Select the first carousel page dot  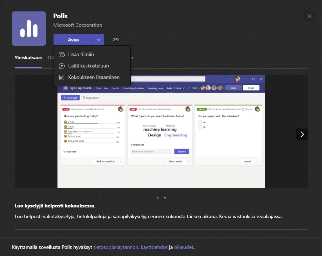[158, 198]
